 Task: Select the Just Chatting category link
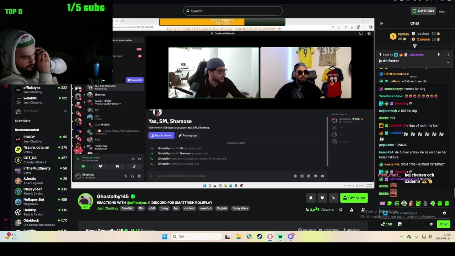coord(107,208)
